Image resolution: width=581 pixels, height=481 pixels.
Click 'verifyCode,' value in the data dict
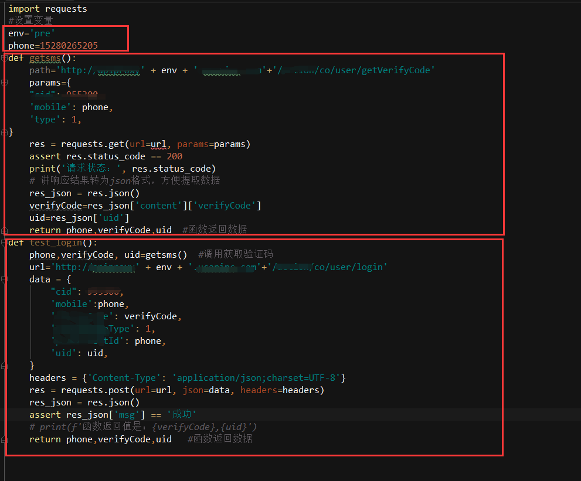(153, 316)
